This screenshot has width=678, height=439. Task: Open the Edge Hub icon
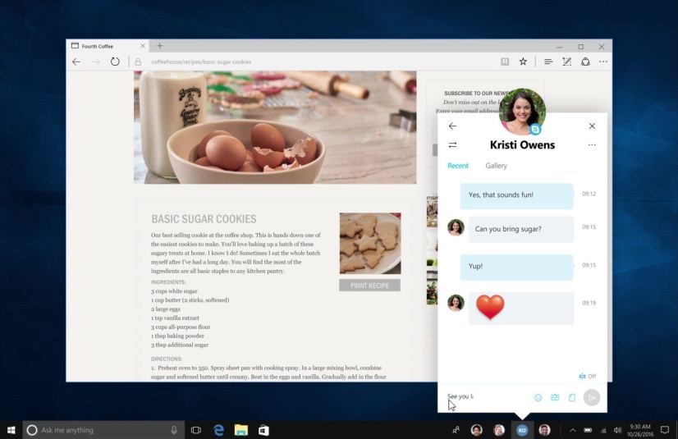coord(548,62)
